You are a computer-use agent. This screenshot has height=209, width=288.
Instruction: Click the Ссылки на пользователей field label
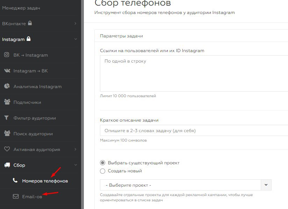tap(152, 51)
